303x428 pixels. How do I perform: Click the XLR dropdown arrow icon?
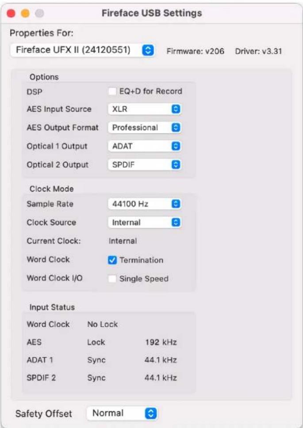pyautogui.click(x=176, y=109)
